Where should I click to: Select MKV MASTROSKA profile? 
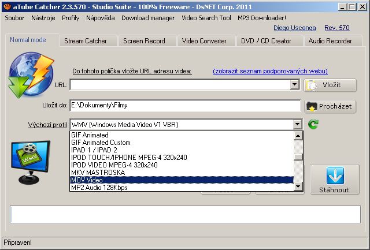pyautogui.click(x=182, y=173)
